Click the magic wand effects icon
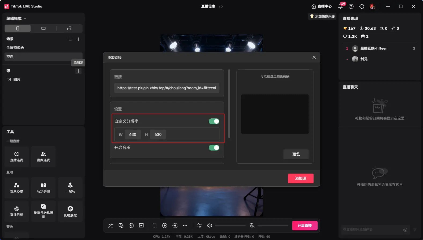Screen dimensions: 423x240 111,226
